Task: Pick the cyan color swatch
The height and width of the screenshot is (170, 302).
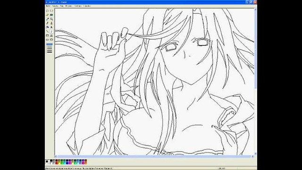Action: [x=65, y=163]
